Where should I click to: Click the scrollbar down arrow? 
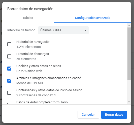129,102
